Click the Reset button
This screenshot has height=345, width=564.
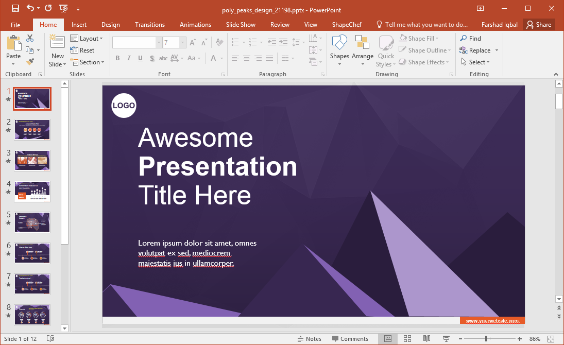82,50
